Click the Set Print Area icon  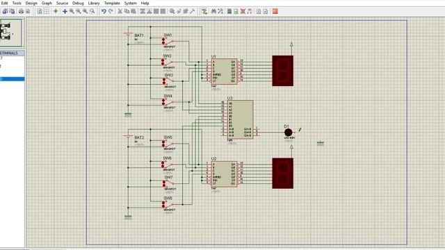pos(28,11)
